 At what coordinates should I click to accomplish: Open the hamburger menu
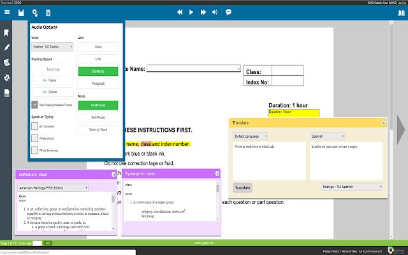click(x=7, y=12)
